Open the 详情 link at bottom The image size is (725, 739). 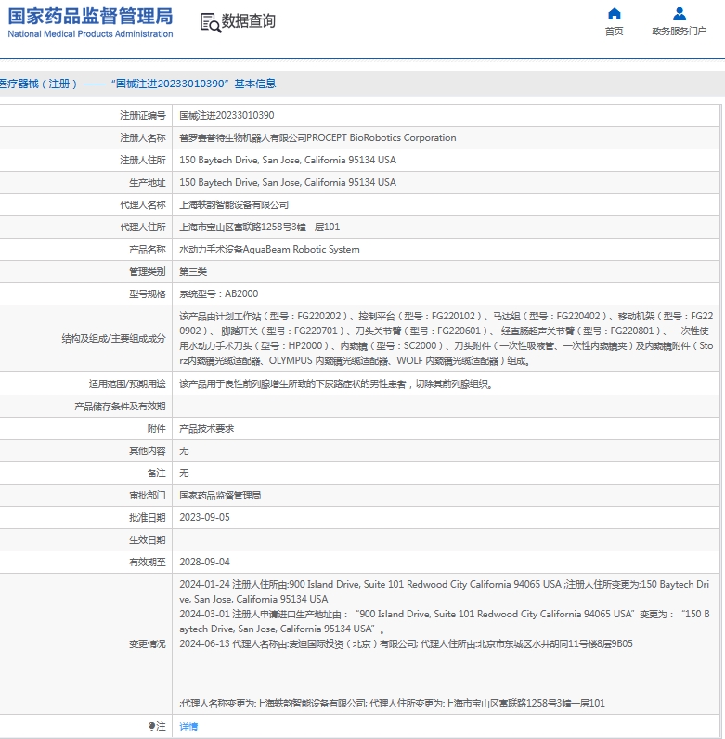click(x=188, y=726)
